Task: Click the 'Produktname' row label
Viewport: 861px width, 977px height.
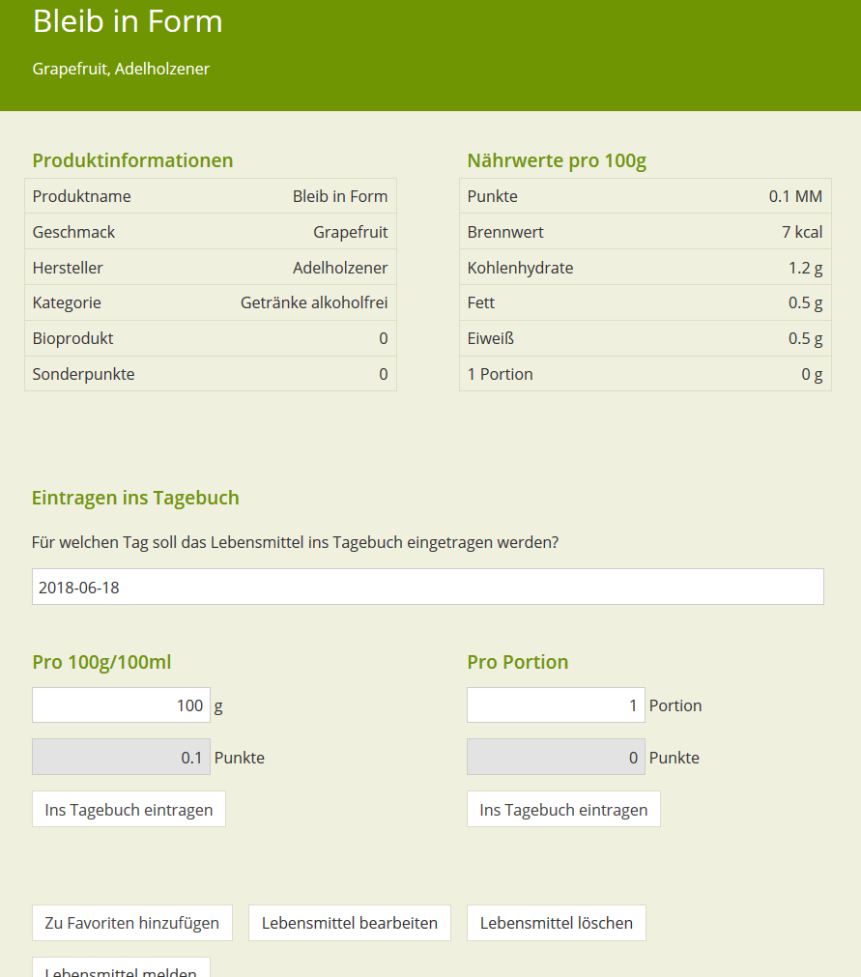Action: pos(81,196)
